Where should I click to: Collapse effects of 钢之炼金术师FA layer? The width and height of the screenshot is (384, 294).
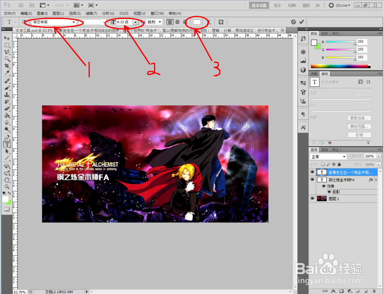point(376,180)
